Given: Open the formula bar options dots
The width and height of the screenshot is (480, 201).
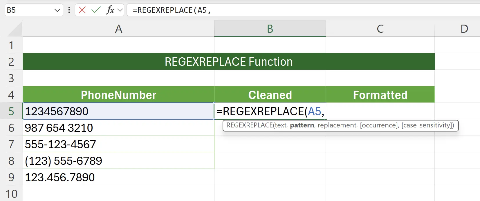Looking at the screenshot, I should [69, 10].
